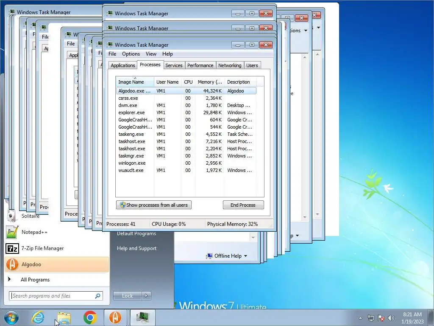Open the Offline Help dropdown

coord(227,256)
